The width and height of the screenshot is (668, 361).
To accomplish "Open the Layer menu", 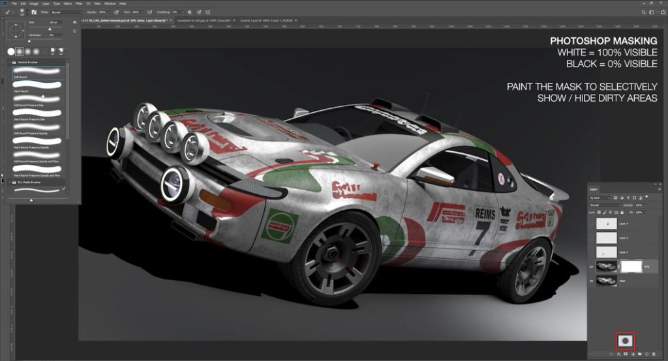I will pyautogui.click(x=46, y=3).
